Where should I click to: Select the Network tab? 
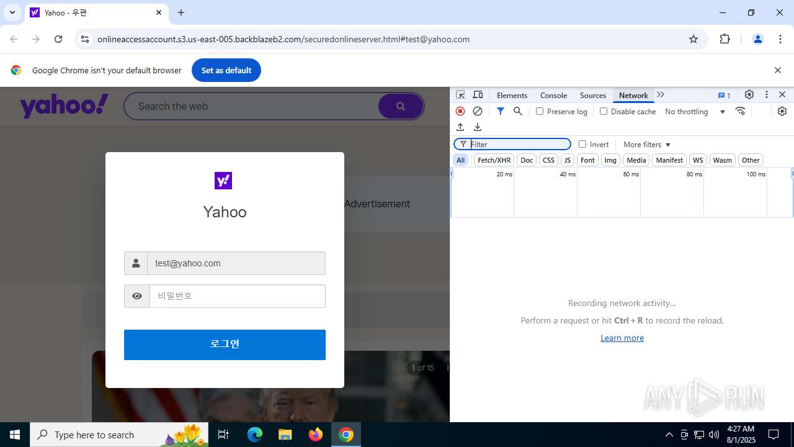[x=633, y=95]
